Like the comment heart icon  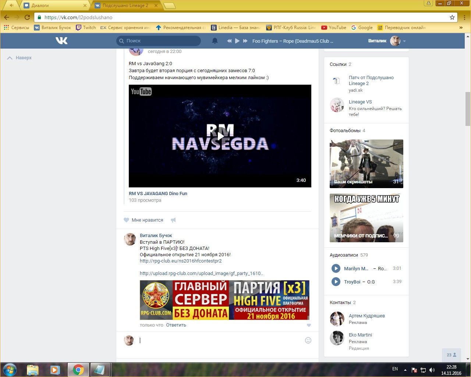309,325
